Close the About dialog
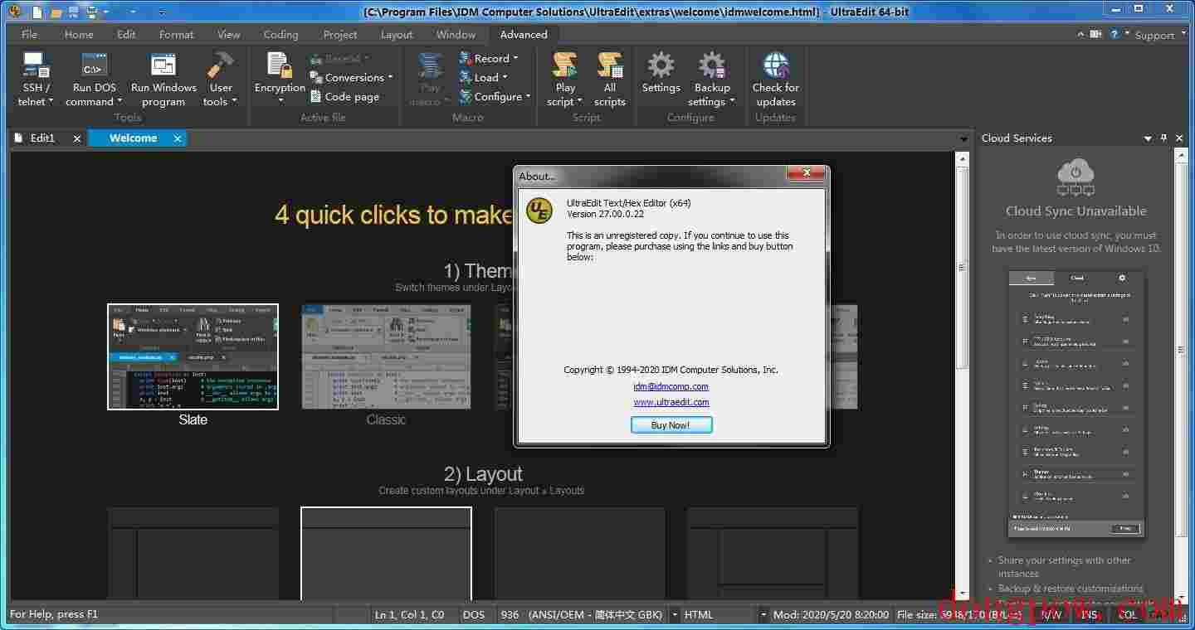The image size is (1195, 630). click(x=805, y=174)
